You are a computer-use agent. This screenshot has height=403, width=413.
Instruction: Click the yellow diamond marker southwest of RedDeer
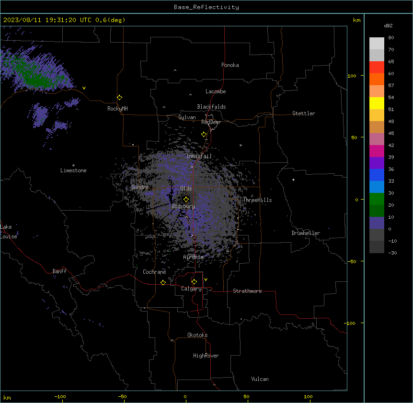tap(204, 134)
